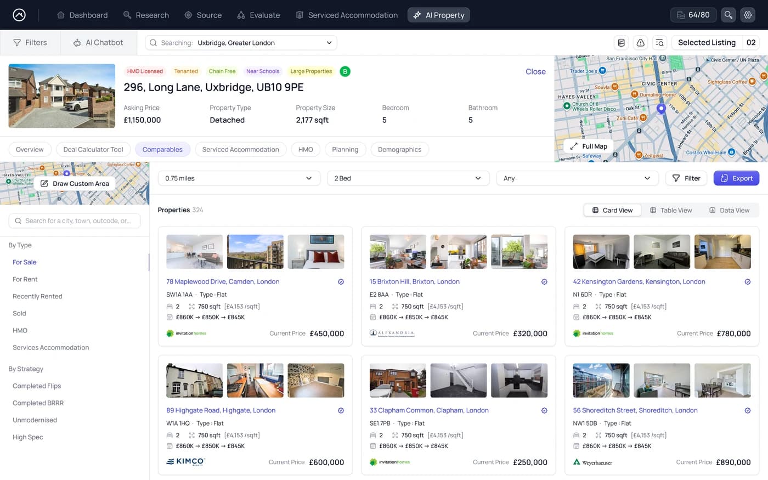Export the comparables list

point(736,178)
